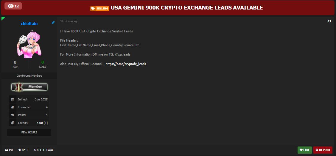Screen dimensions: 336x156
Task: Click the #1 post number permalink
Action: click(x=329, y=21)
